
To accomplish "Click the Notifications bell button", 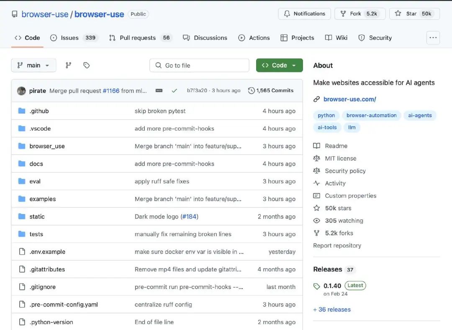I will click(x=304, y=14).
